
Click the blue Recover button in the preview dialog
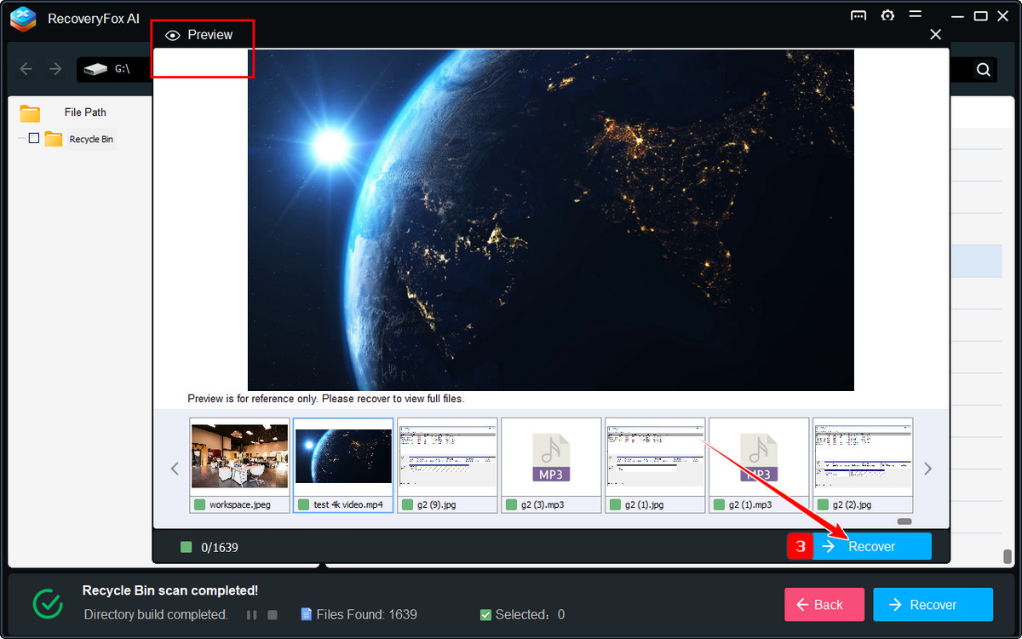coord(871,546)
